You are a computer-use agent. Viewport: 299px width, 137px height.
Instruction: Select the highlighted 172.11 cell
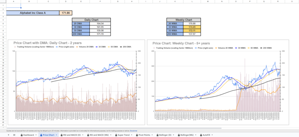click(192, 31)
